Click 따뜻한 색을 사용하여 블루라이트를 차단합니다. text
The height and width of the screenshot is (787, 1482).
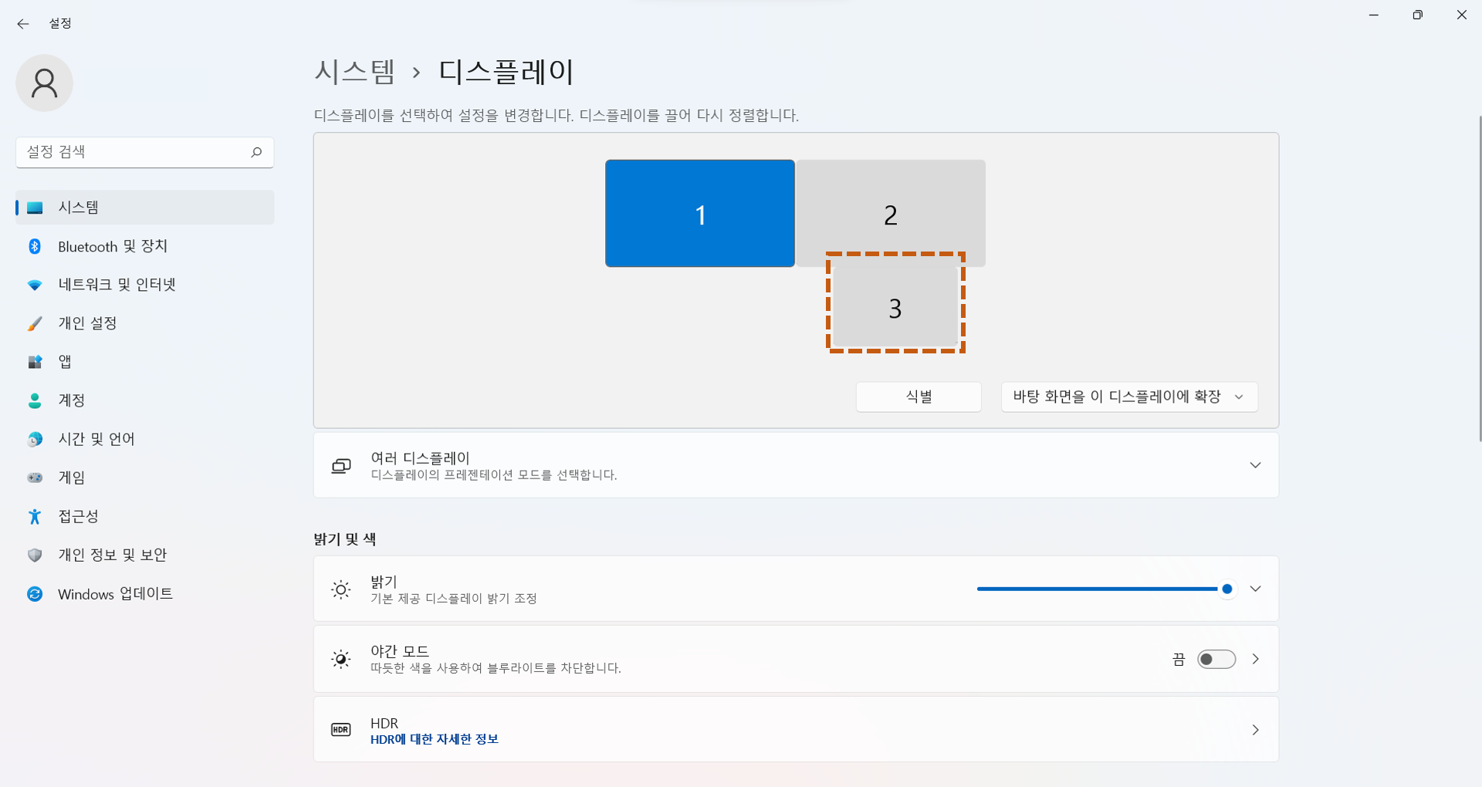tap(496, 668)
